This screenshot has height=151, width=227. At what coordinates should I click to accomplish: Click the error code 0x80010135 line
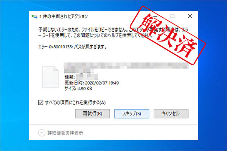(72, 47)
